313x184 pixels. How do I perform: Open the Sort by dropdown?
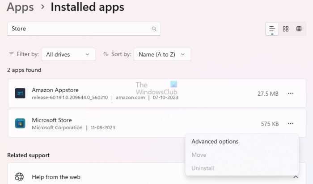click(162, 54)
